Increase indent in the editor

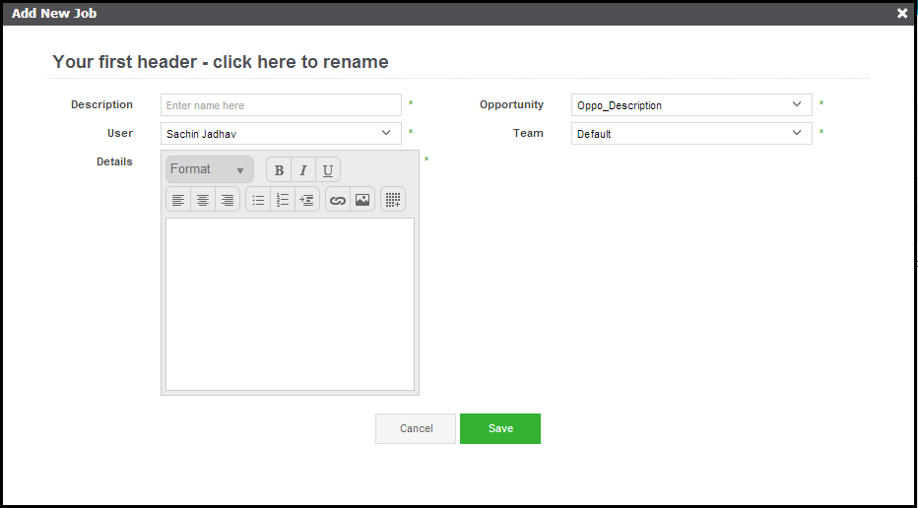point(306,200)
